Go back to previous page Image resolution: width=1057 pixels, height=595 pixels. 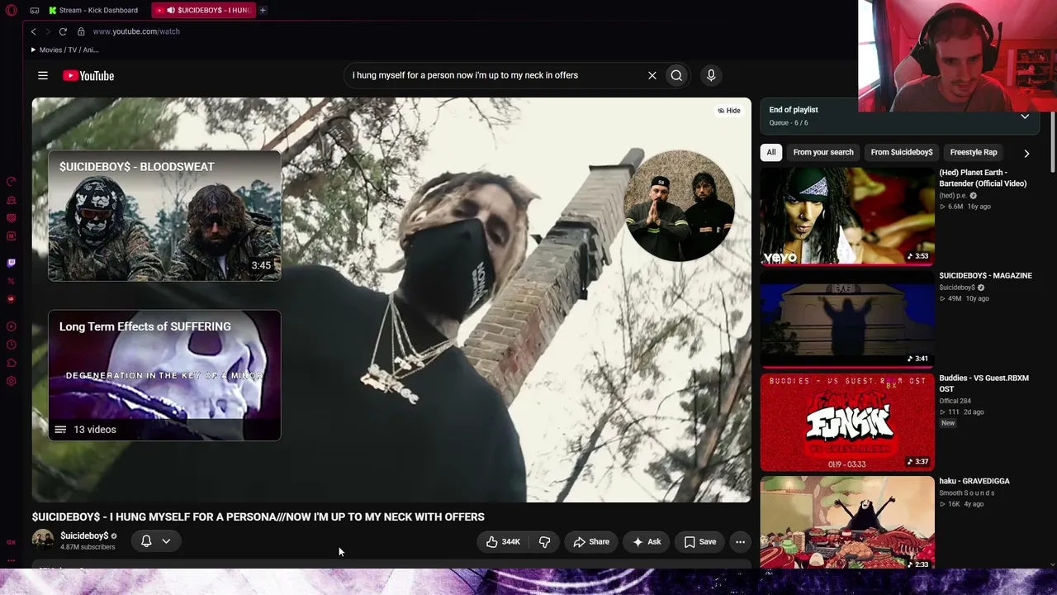tap(34, 31)
